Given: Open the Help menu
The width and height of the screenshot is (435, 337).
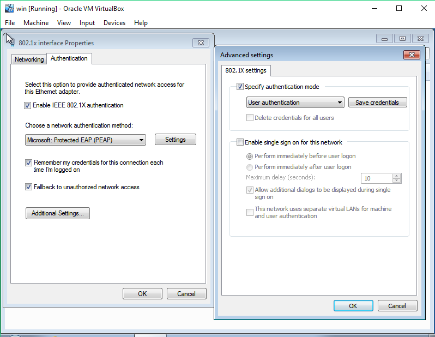Looking at the screenshot, I should click(141, 23).
